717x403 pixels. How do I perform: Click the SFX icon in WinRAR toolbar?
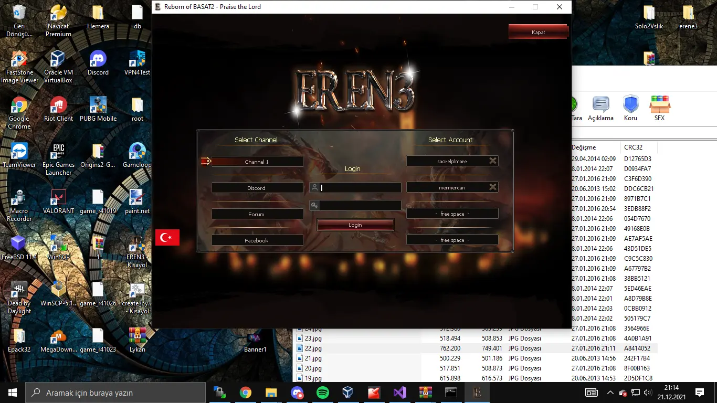[x=660, y=108]
